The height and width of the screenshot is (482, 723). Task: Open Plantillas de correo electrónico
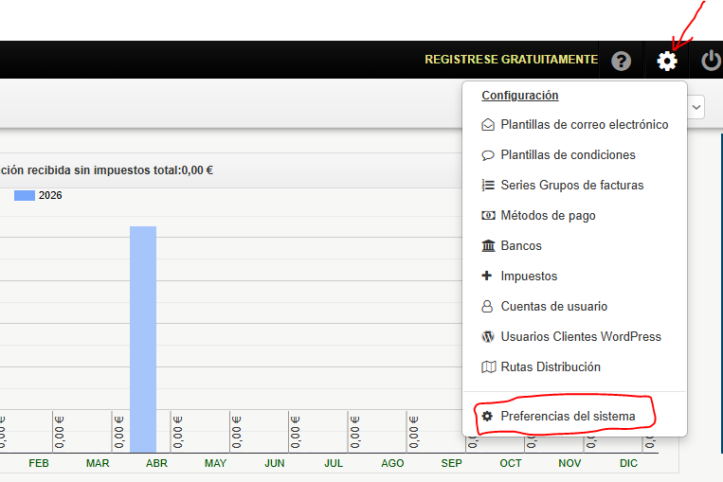(585, 124)
